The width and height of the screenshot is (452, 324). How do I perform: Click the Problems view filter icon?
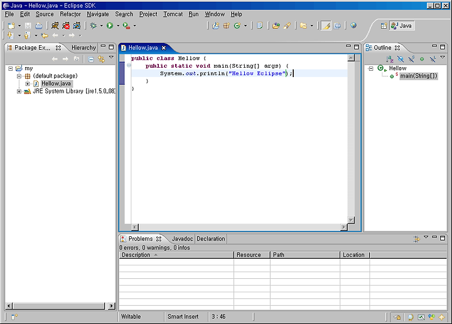[x=417, y=239]
